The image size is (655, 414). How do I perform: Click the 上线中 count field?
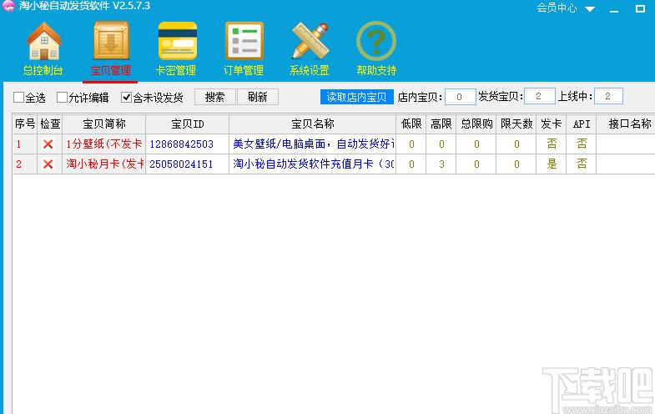608,97
